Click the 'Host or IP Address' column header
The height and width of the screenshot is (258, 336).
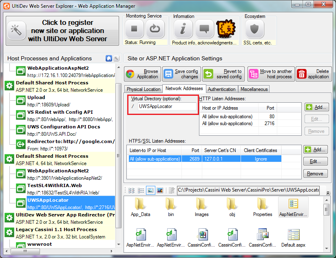coord(229,108)
